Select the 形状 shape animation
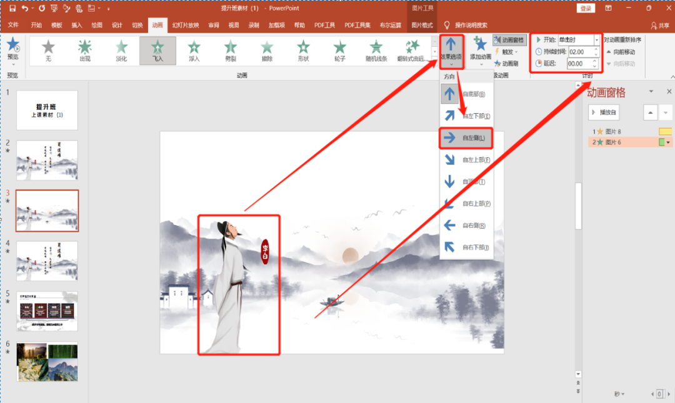This screenshot has width=675, height=403. pos(304,51)
